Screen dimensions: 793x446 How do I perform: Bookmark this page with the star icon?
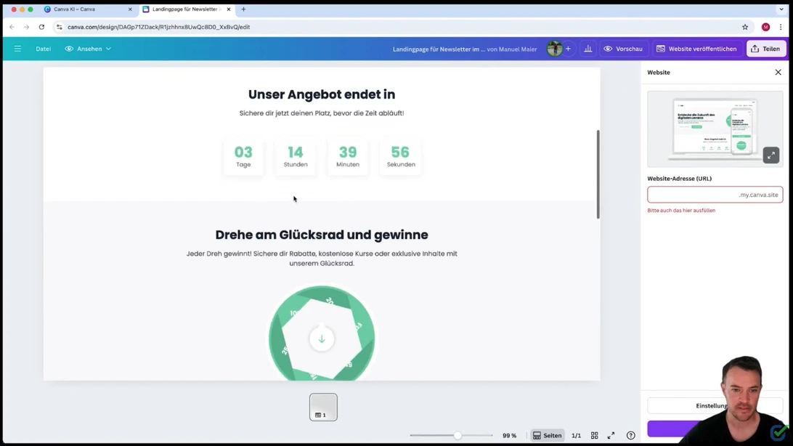click(745, 27)
